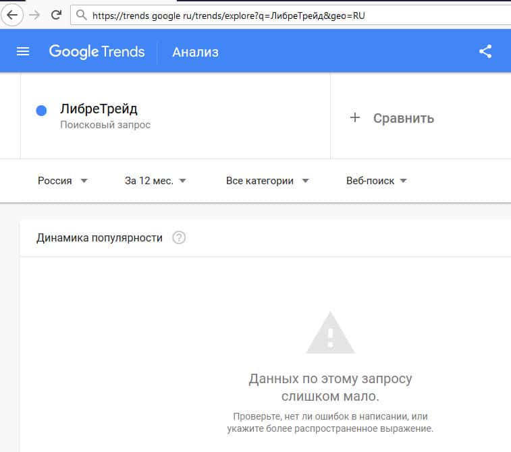Click the share icon in header

pyautogui.click(x=485, y=52)
